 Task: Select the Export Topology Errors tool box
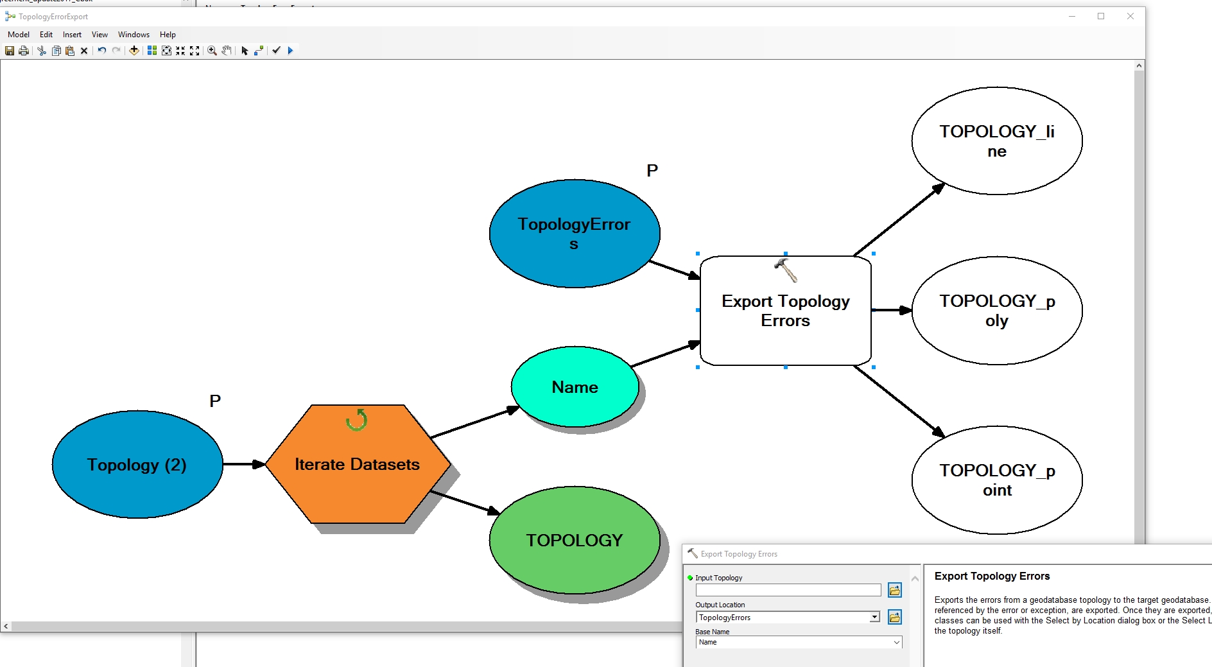(786, 311)
